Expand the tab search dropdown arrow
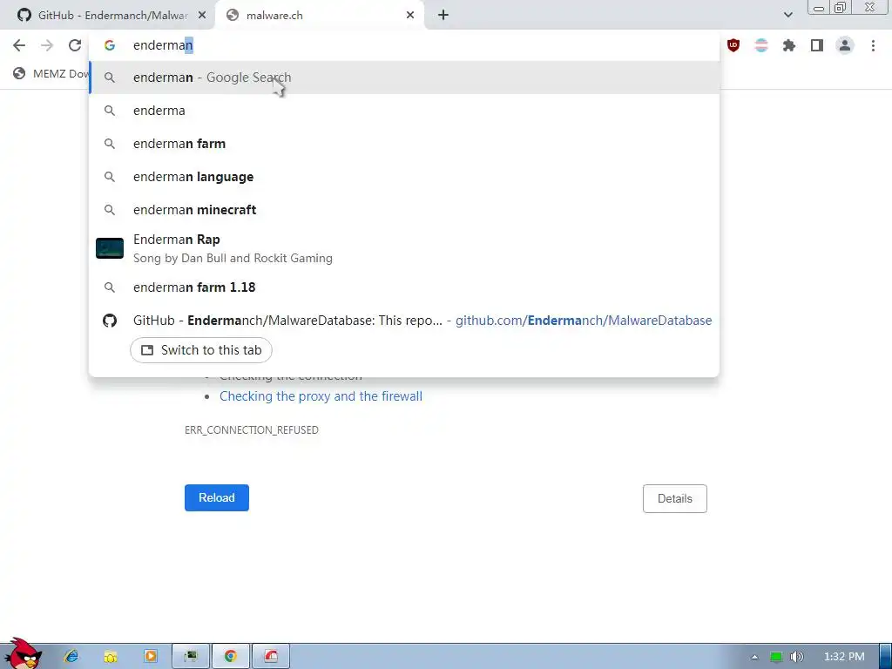This screenshot has width=892, height=669. click(787, 15)
